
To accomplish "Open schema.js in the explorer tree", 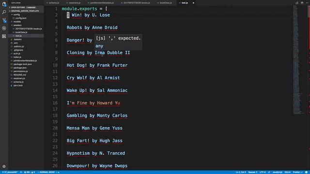I will tap(18, 82).
